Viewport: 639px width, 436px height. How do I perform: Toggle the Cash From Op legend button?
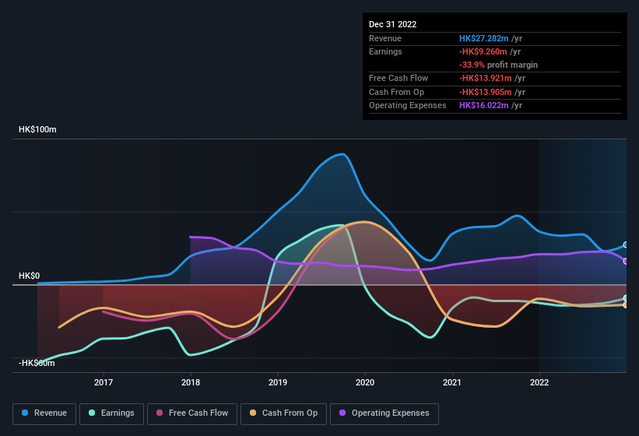(283, 413)
